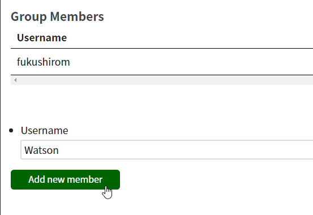
Task: Click the Add new member button
Action: pos(65,179)
